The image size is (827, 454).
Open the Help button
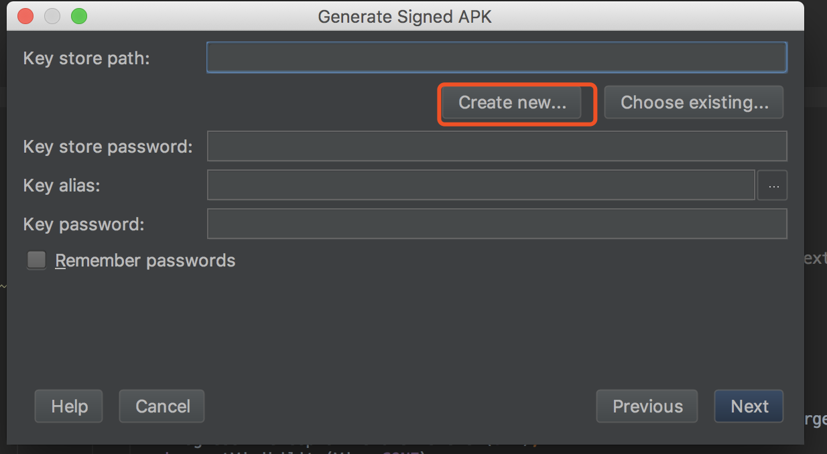(x=69, y=406)
